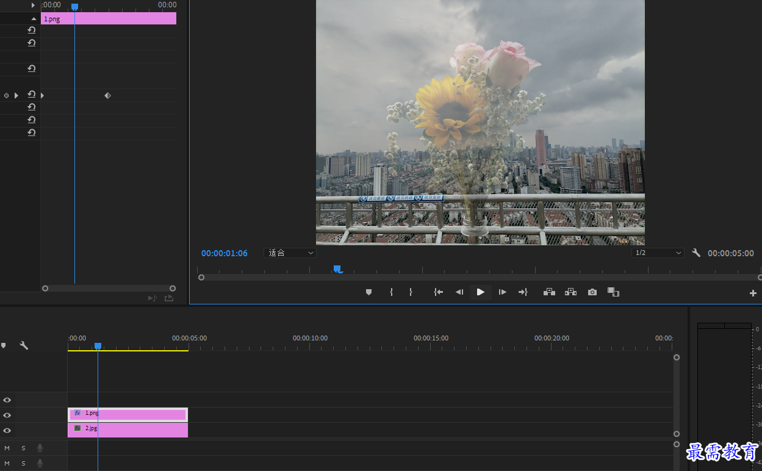Click the export icon in Effect Controls

click(x=169, y=298)
